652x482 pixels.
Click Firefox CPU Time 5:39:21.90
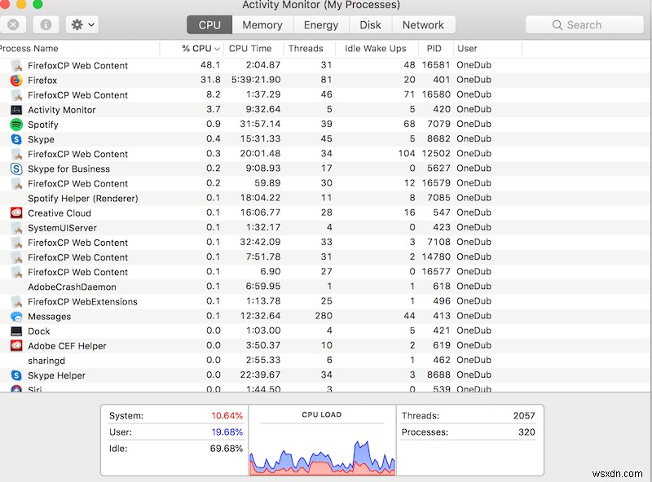tap(256, 80)
